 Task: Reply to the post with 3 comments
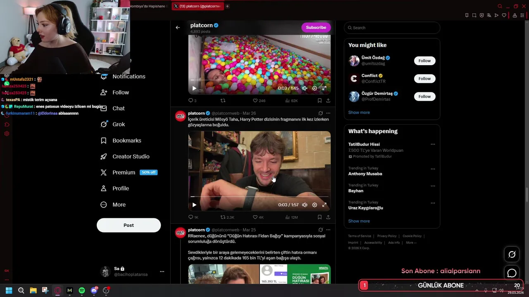pos(192,100)
